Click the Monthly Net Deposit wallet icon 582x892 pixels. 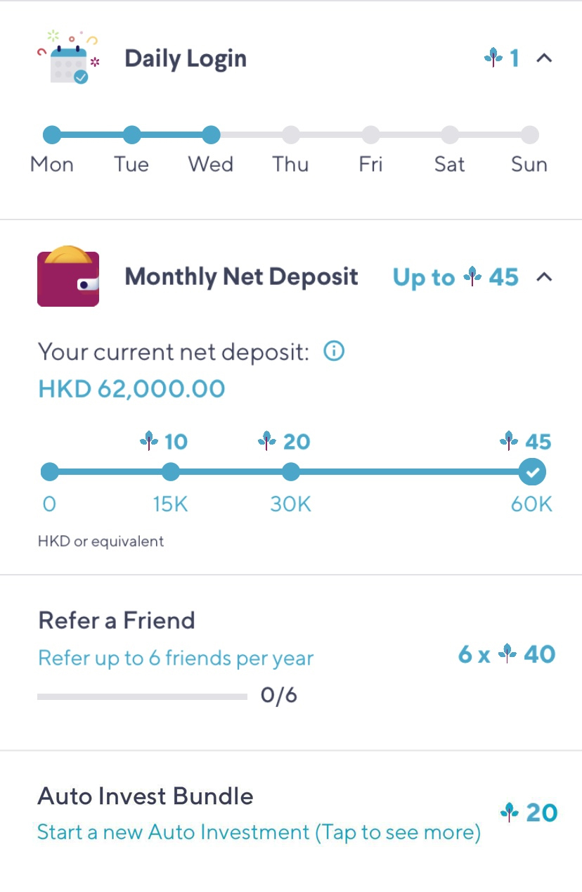point(68,277)
